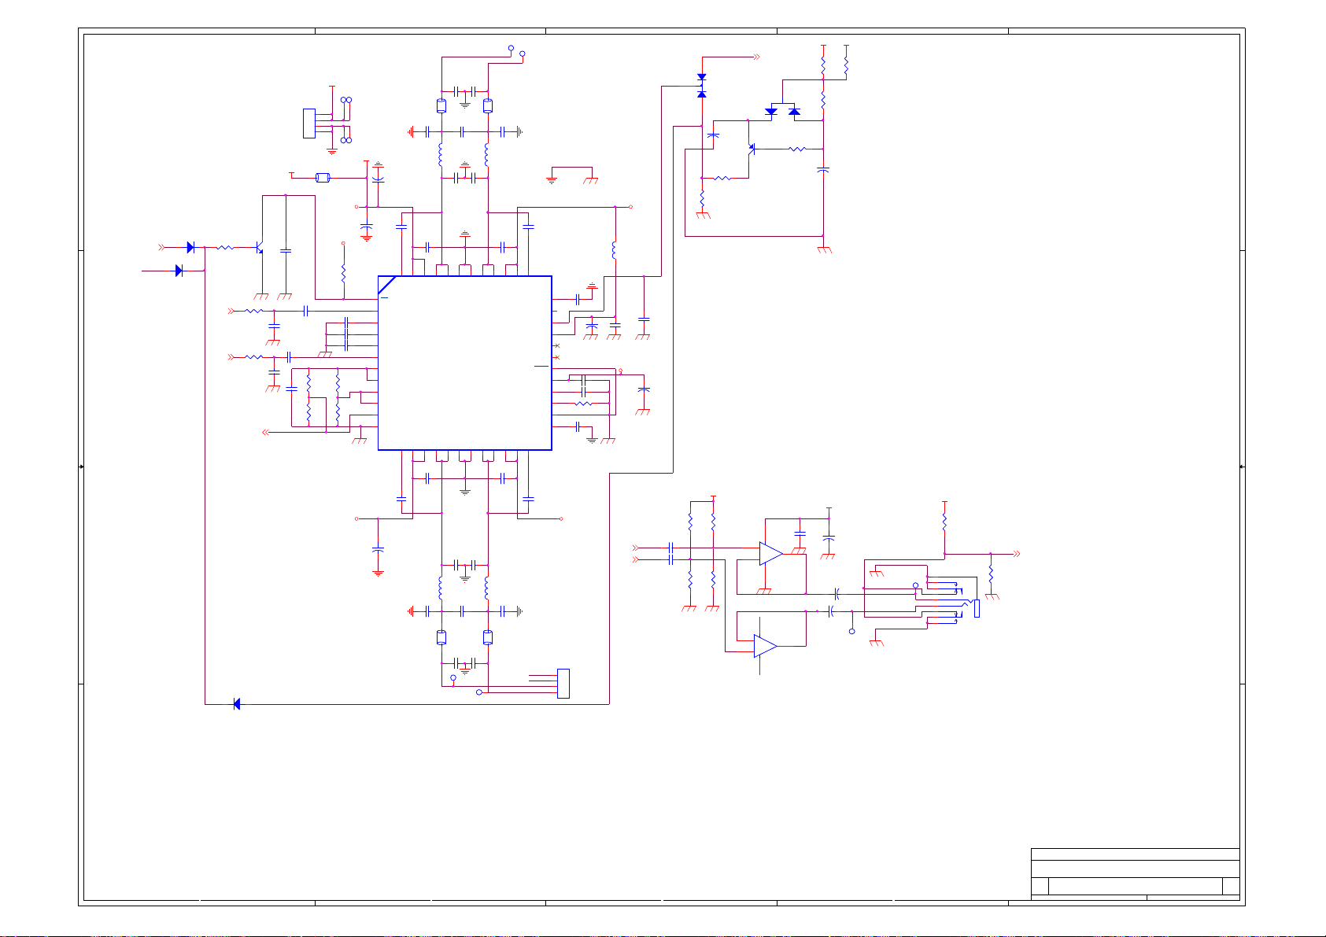1326x937 pixels.
Task: Select the horizontal ferrite bead above the IC
Action: point(322,178)
